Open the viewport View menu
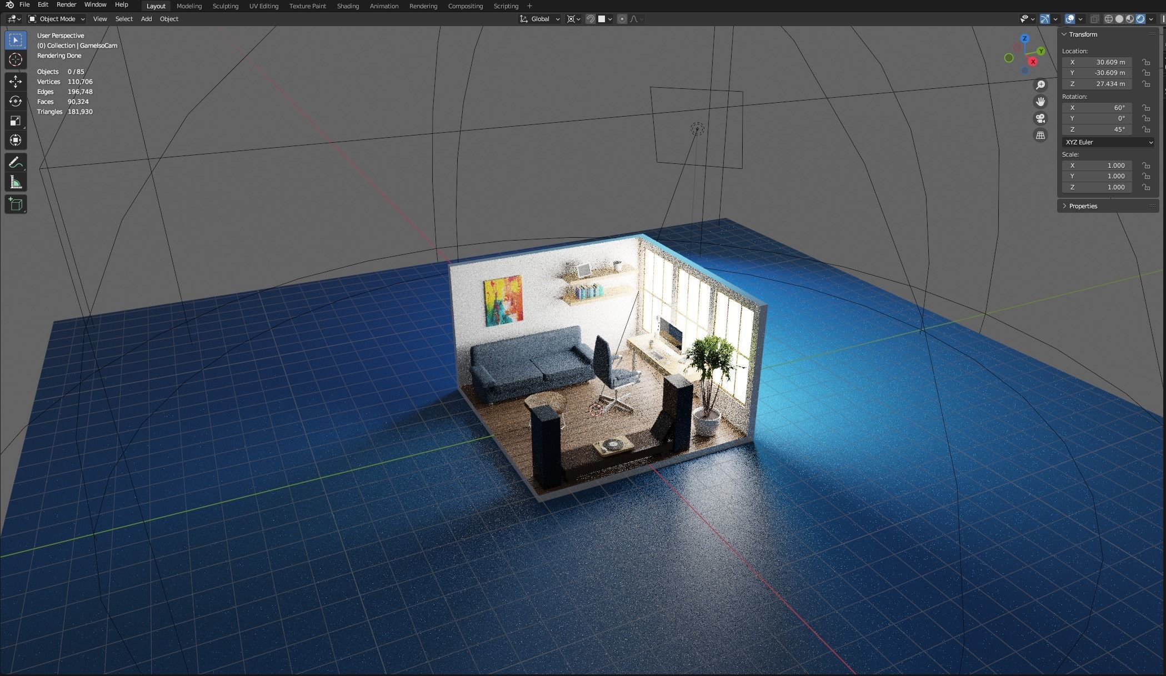1166x676 pixels. 100,19
